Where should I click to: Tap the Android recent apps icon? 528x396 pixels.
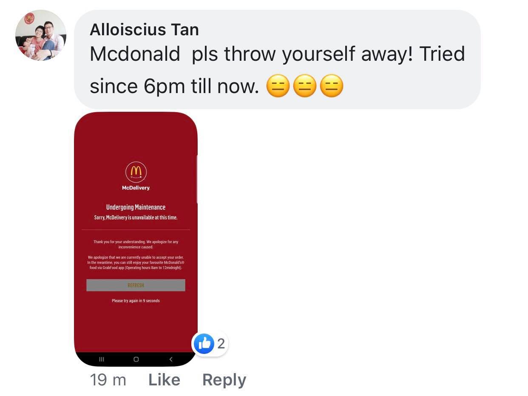[101, 359]
